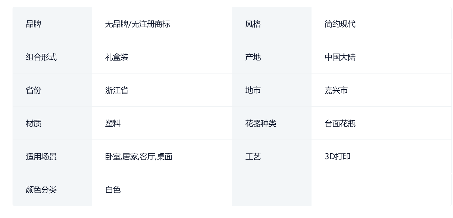453x218 pixels.
Task: Select the 白色 color category value
Action: (x=113, y=190)
